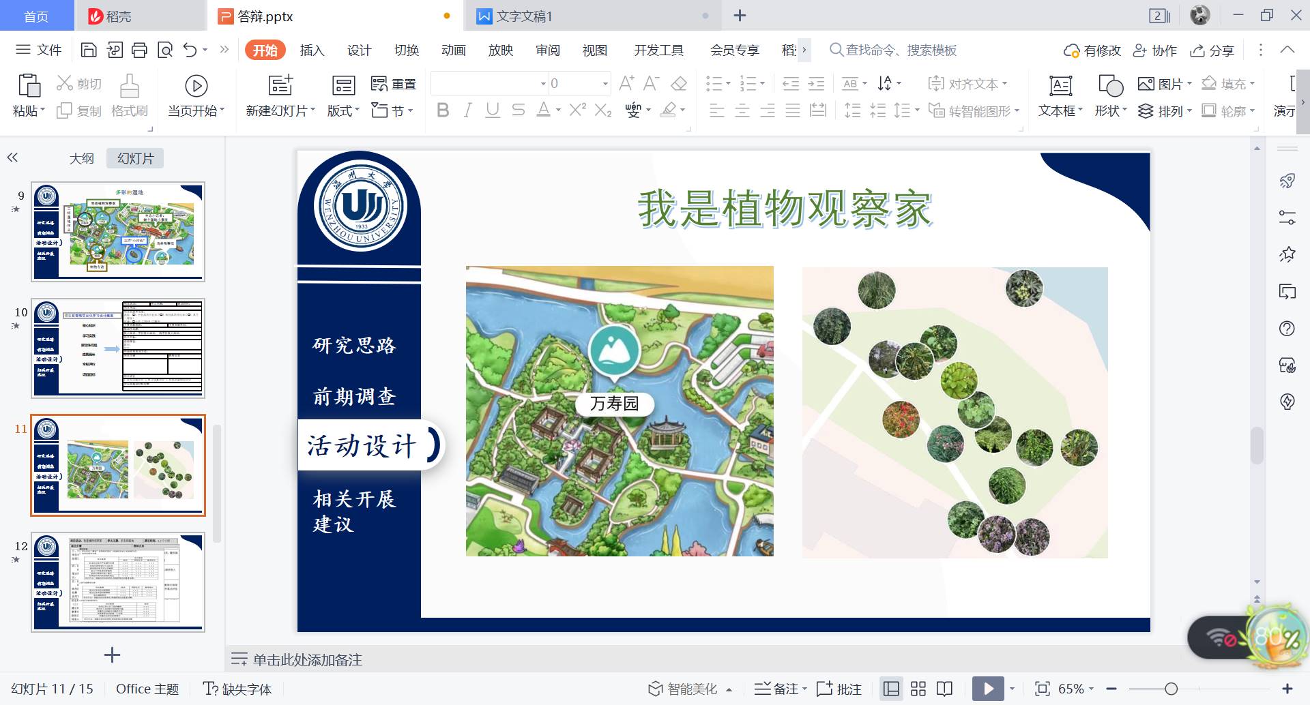Image resolution: width=1310 pixels, height=705 pixels.
Task: Click the Save icon in quick toolbar
Action: (x=88, y=50)
